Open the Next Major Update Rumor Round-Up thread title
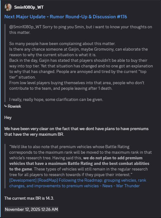The width and height of the screenshot is (161, 218). point(66,17)
